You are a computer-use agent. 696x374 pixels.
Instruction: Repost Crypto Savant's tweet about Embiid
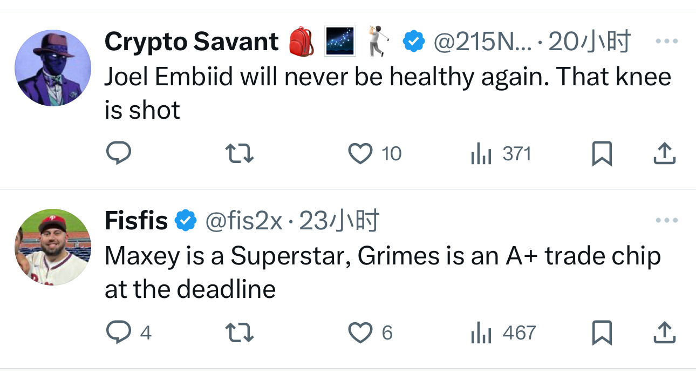pos(239,154)
